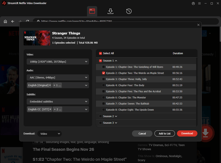Click the Duration column header
Viewport: 221px width, 163px height.
(178, 53)
